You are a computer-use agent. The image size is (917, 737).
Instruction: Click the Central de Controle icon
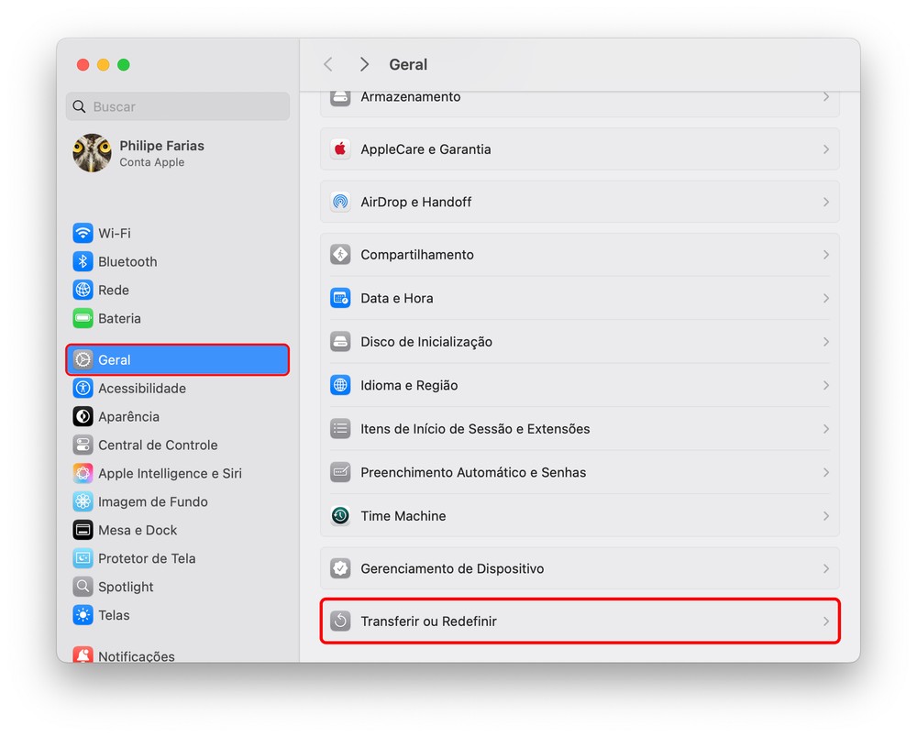click(83, 445)
